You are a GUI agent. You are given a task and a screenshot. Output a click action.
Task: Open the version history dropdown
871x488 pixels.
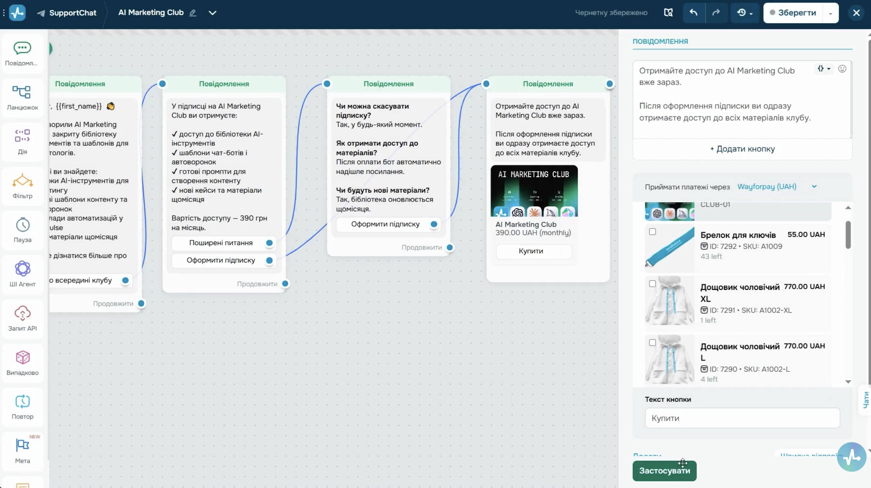tap(744, 13)
